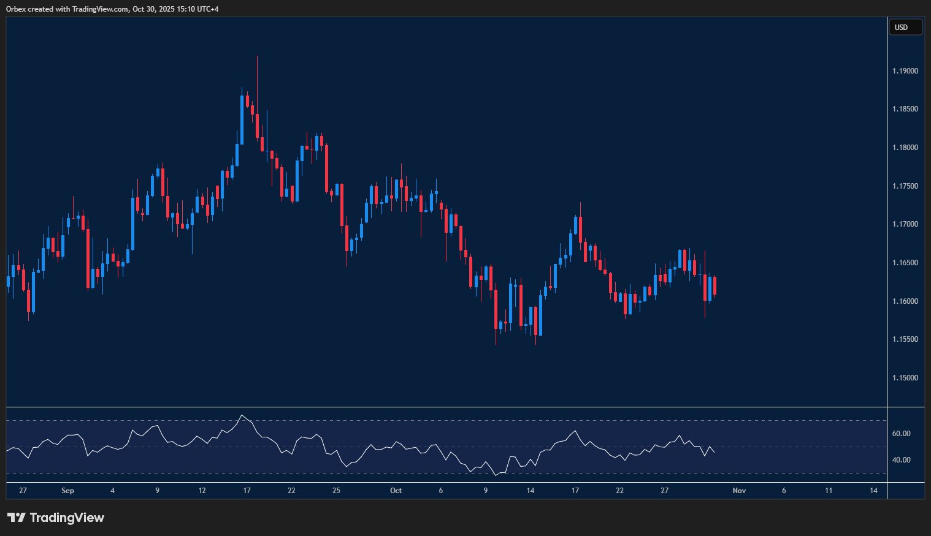Select the 1.15000 level on price scale
The image size is (931, 536).
point(905,378)
